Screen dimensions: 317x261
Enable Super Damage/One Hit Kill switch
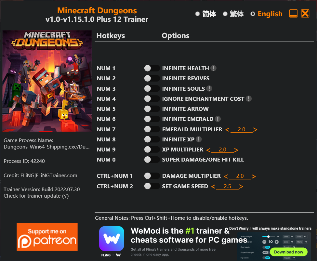click(152, 160)
